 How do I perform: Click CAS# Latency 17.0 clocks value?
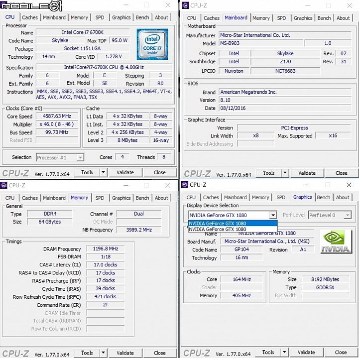(x=106, y=265)
